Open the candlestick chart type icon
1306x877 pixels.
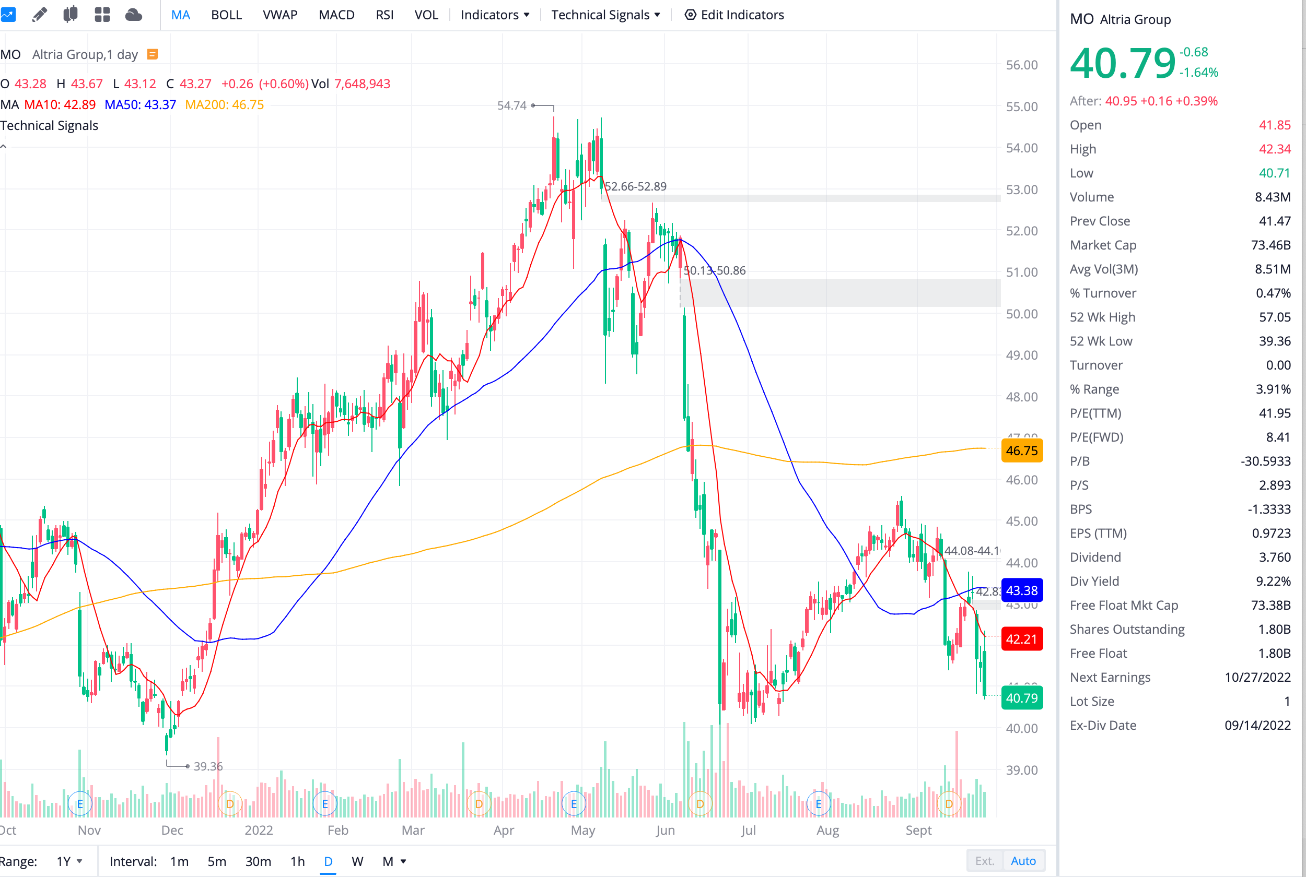(71, 15)
